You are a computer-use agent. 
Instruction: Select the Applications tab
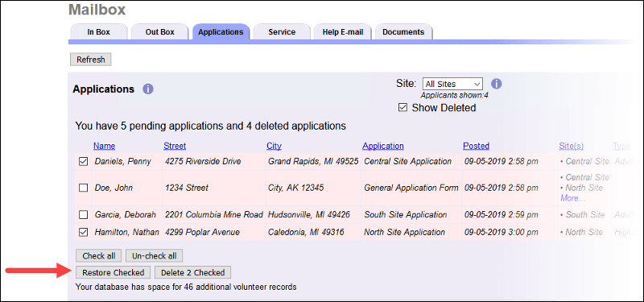pyautogui.click(x=221, y=32)
